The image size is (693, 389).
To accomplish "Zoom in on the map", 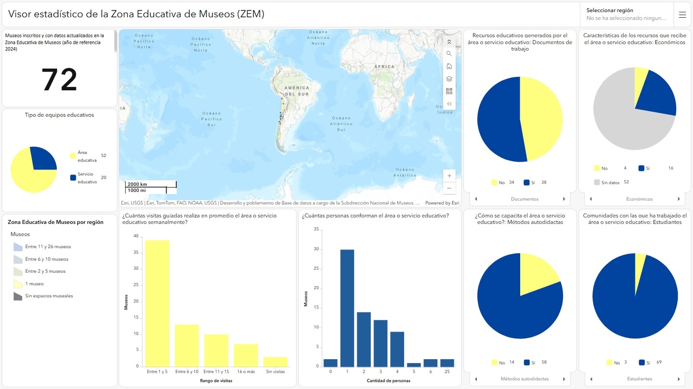I will [449, 176].
